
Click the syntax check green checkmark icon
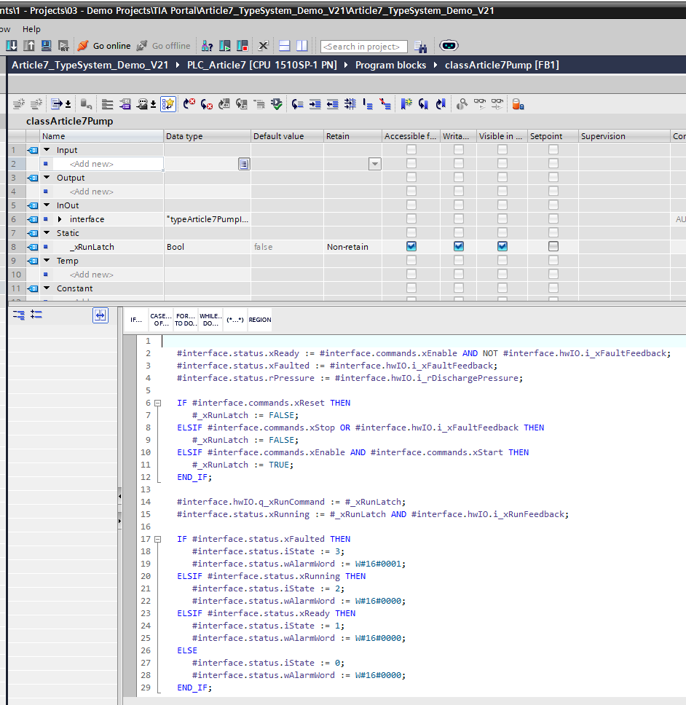[277, 104]
